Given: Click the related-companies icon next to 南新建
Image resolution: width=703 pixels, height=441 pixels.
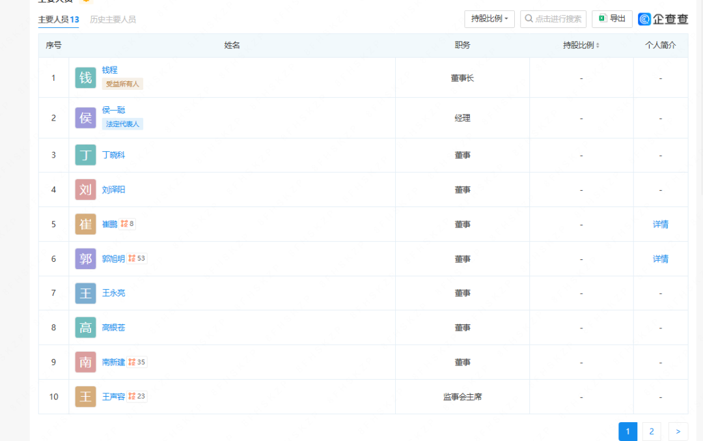Looking at the screenshot, I should [x=132, y=362].
